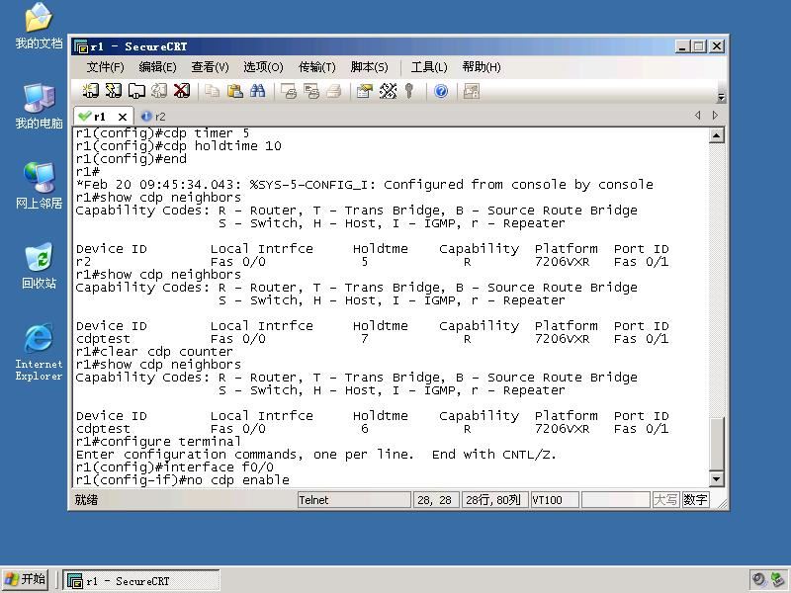The width and height of the screenshot is (791, 593).
Task: Click the Paste clipboard icon
Action: point(235,91)
